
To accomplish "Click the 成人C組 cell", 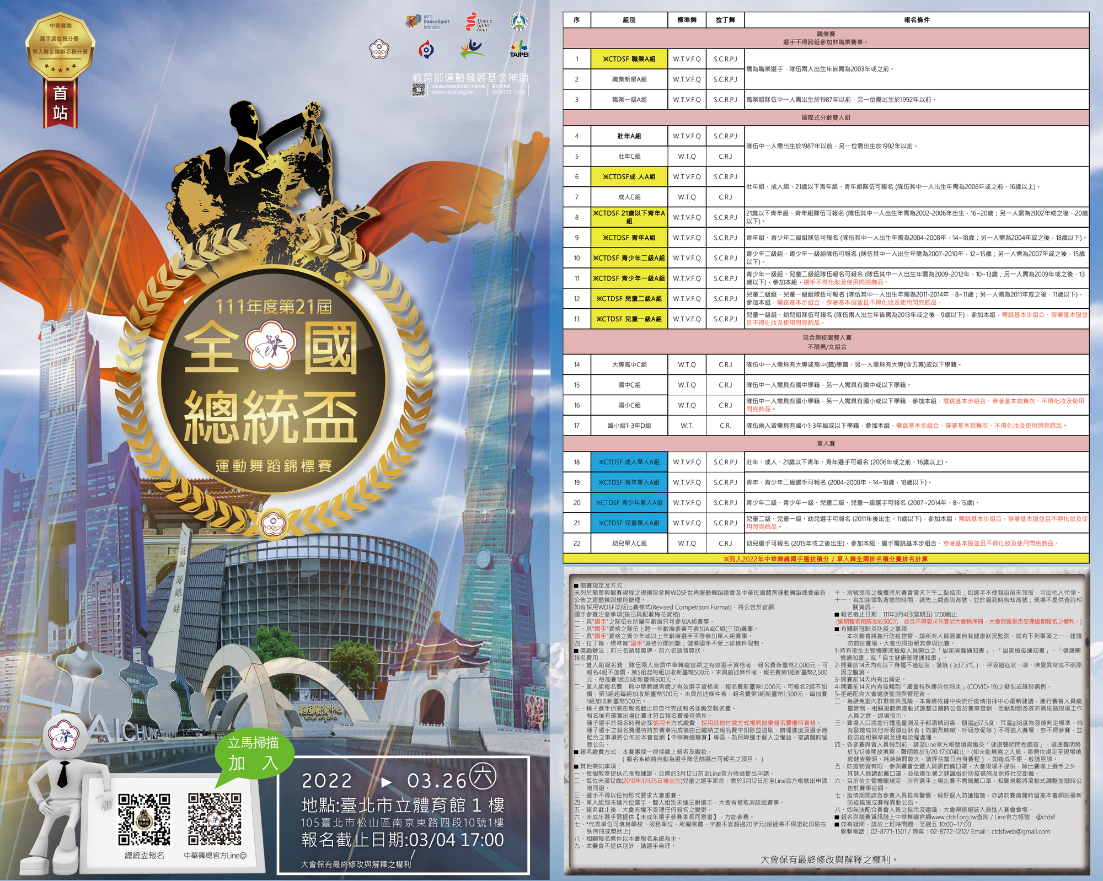I will coord(629,197).
